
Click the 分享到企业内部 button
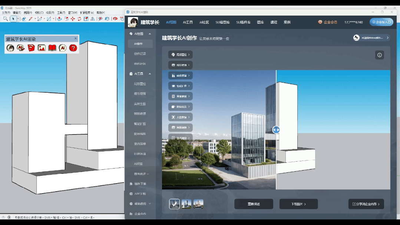coord(366,204)
